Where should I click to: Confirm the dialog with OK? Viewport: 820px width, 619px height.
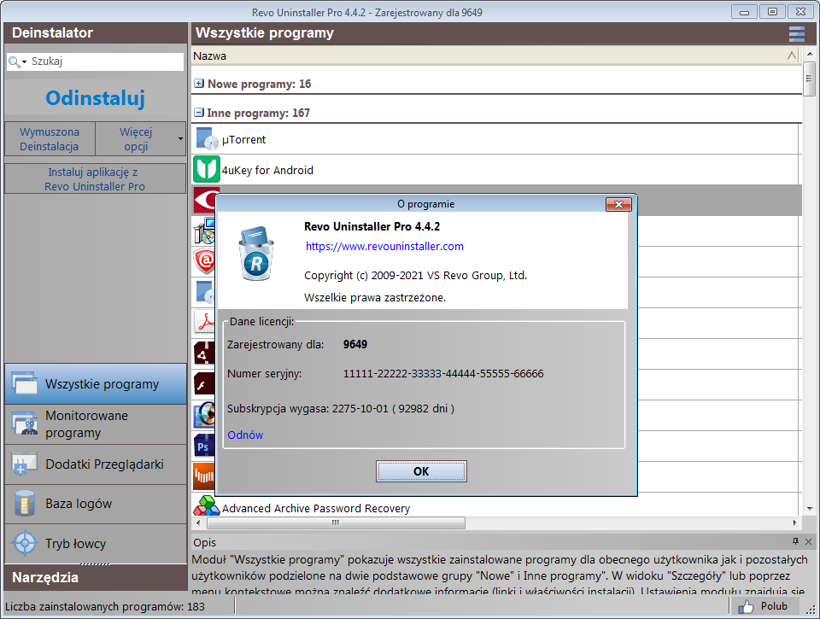pyautogui.click(x=421, y=471)
